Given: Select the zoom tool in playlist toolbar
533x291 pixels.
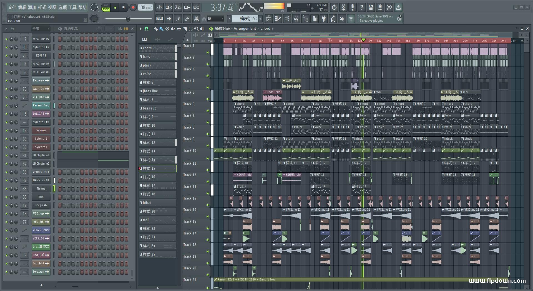Looking at the screenshot, I should click(x=196, y=29).
